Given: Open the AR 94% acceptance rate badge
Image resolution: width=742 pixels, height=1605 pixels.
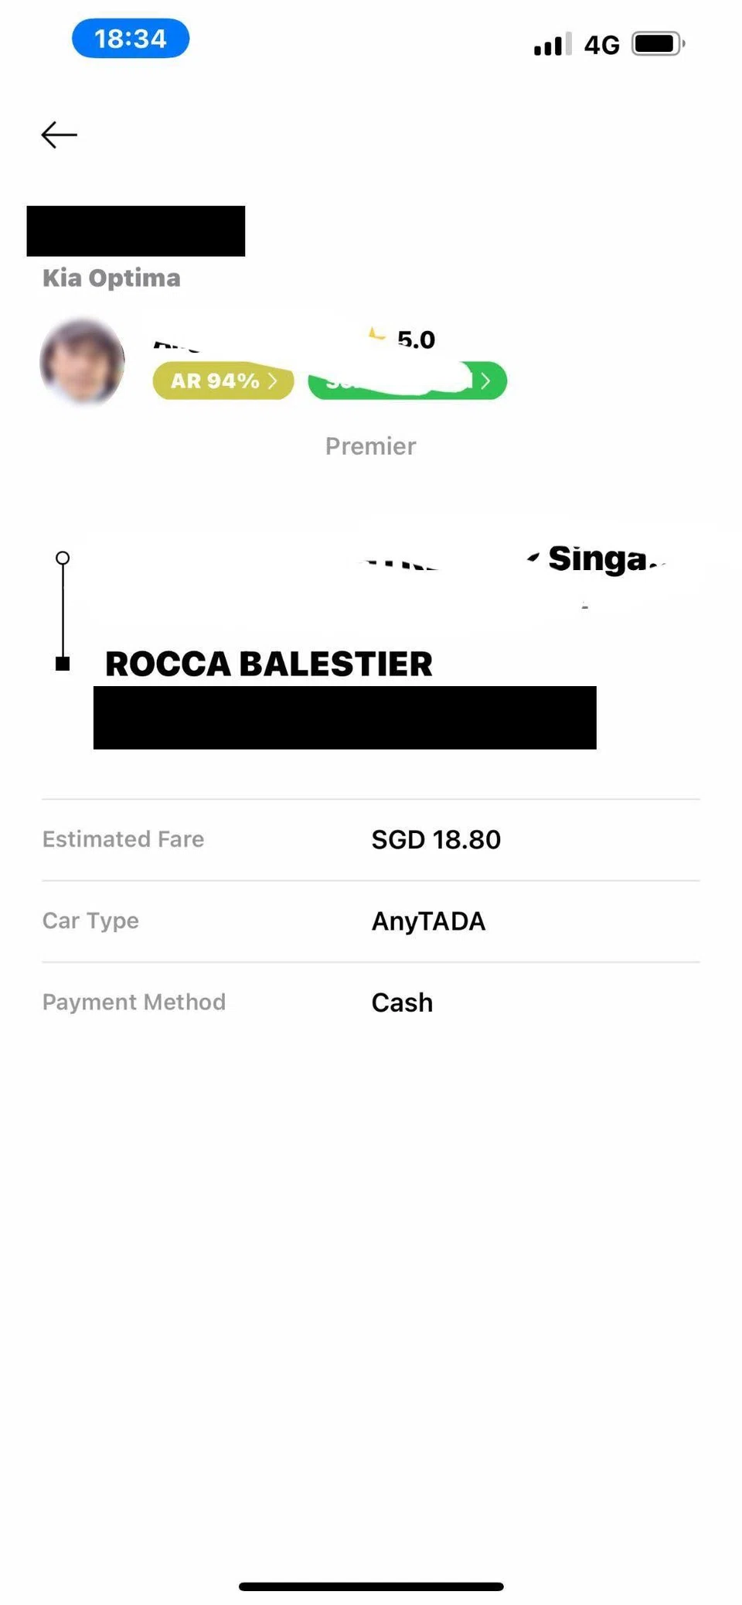Looking at the screenshot, I should 223,381.
